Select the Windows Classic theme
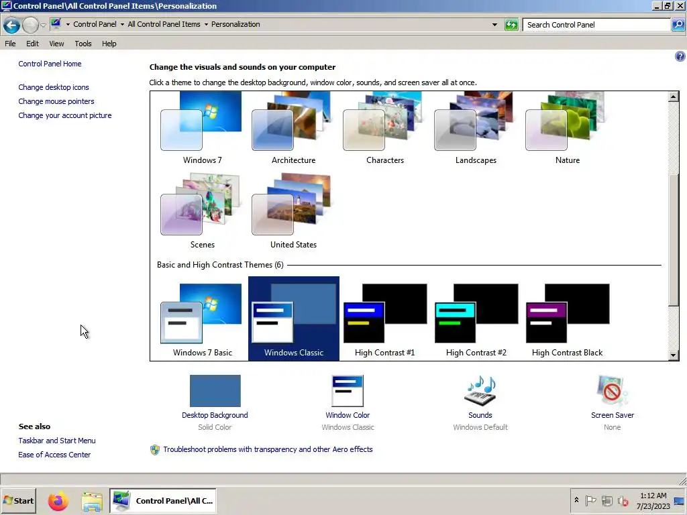This screenshot has height=515, width=687. point(294,319)
